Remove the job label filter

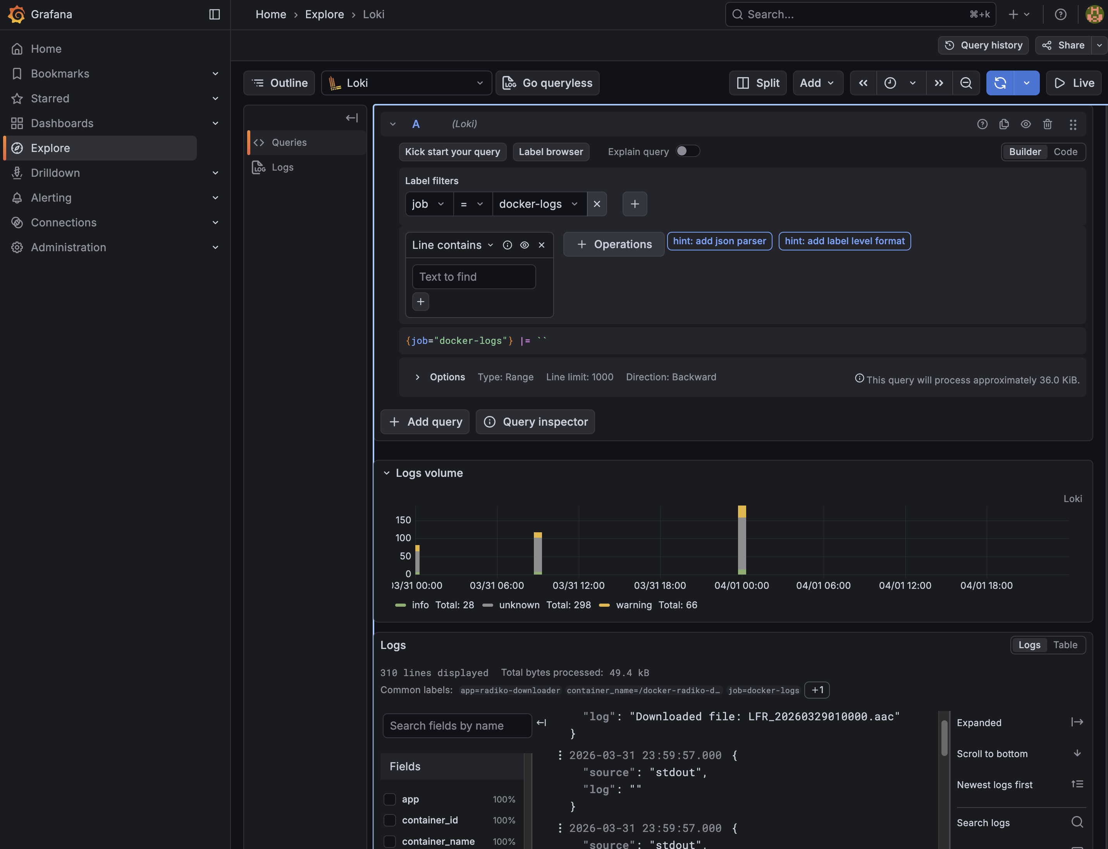click(x=597, y=204)
